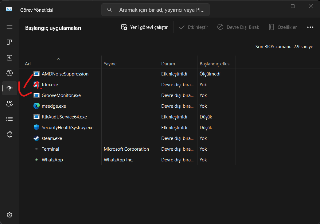Image resolution: width=320 pixels, height=224 pixels.
Task: Open the Details page list icon
Action: pyautogui.click(x=10, y=119)
